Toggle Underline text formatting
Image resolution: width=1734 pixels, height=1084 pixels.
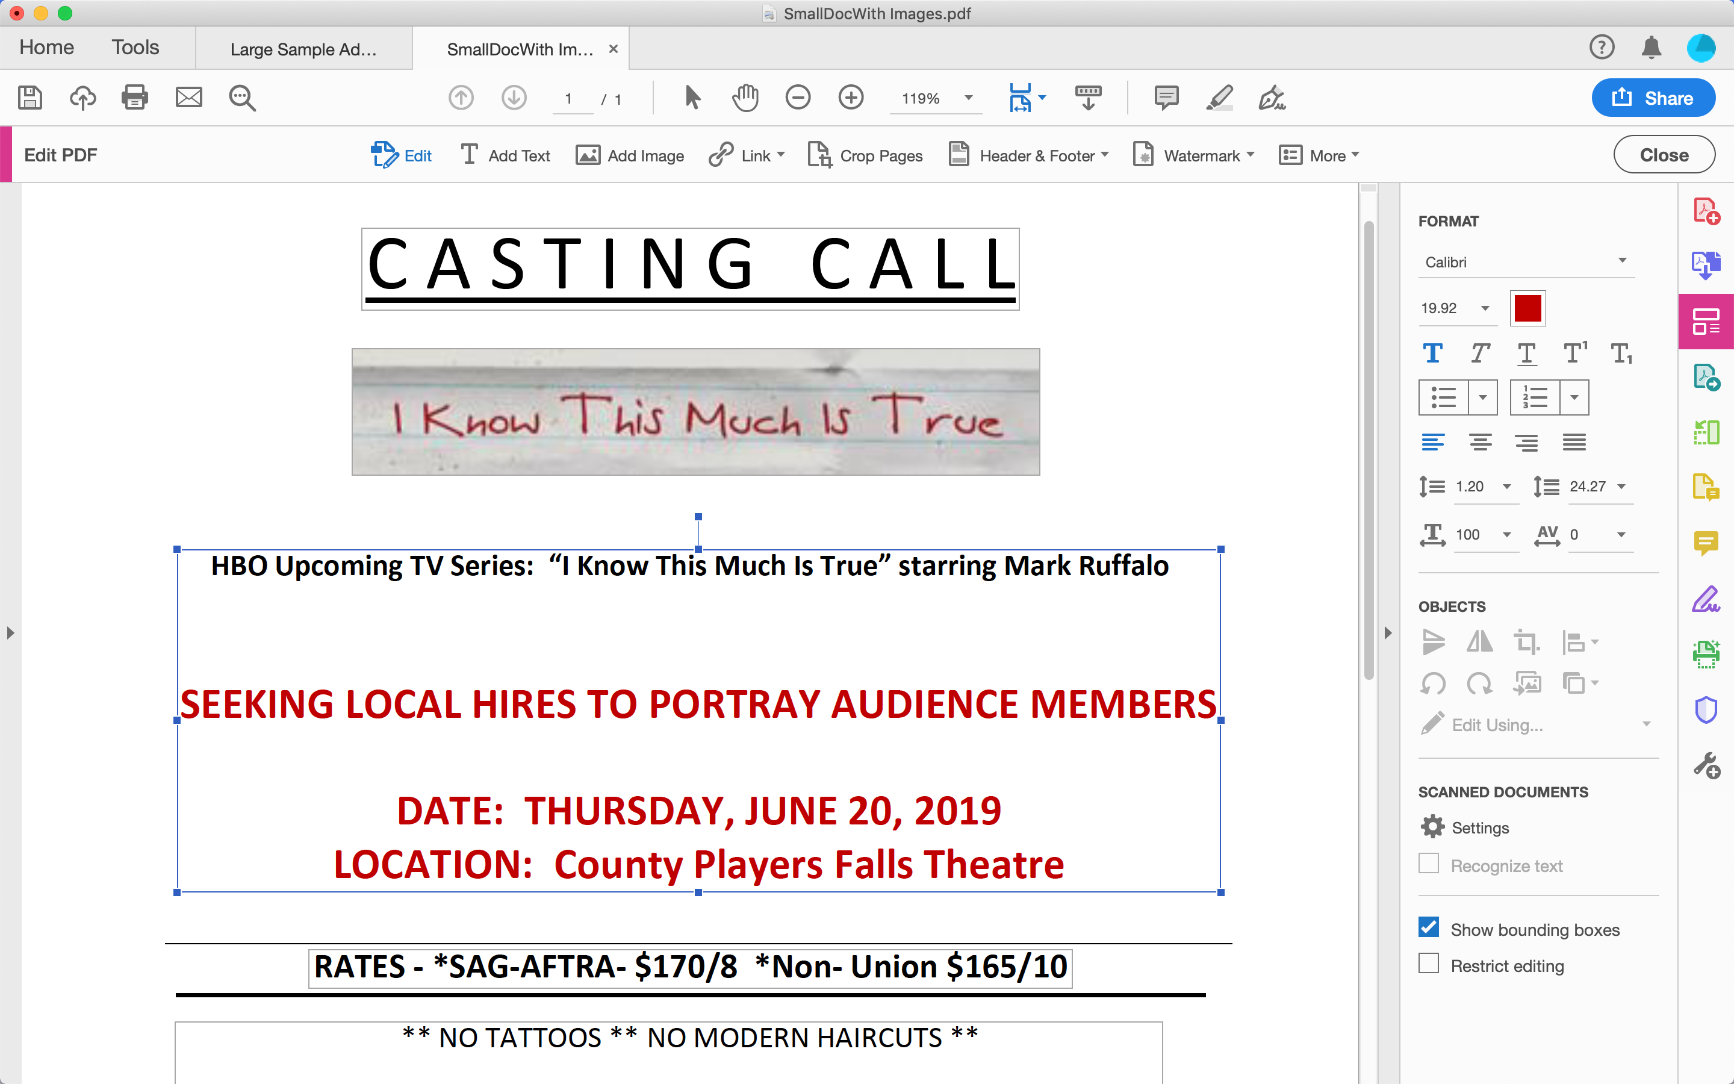click(1527, 354)
